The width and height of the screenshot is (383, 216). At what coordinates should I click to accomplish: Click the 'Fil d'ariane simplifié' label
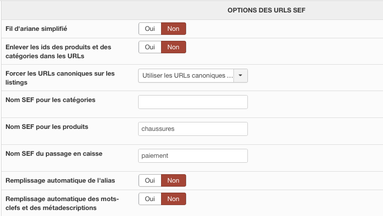pos(36,29)
